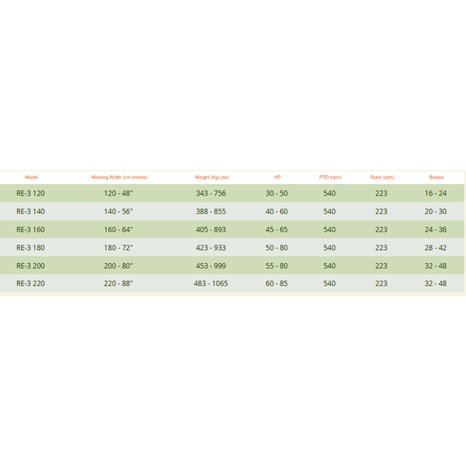Click the 30 - 50 HP value
The height and width of the screenshot is (466, 466).
pyautogui.click(x=276, y=193)
